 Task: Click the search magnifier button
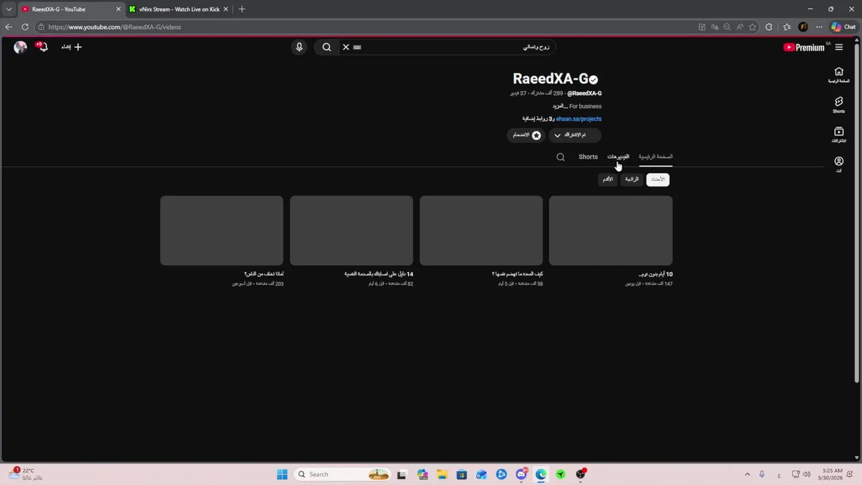327,47
